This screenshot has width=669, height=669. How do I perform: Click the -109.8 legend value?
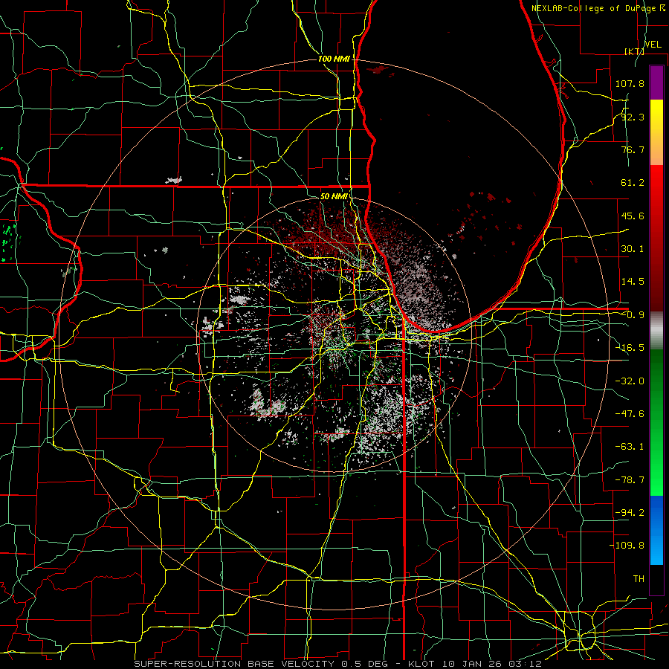pyautogui.click(x=627, y=546)
